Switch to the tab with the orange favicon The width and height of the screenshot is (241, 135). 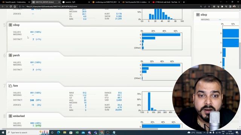106,2
